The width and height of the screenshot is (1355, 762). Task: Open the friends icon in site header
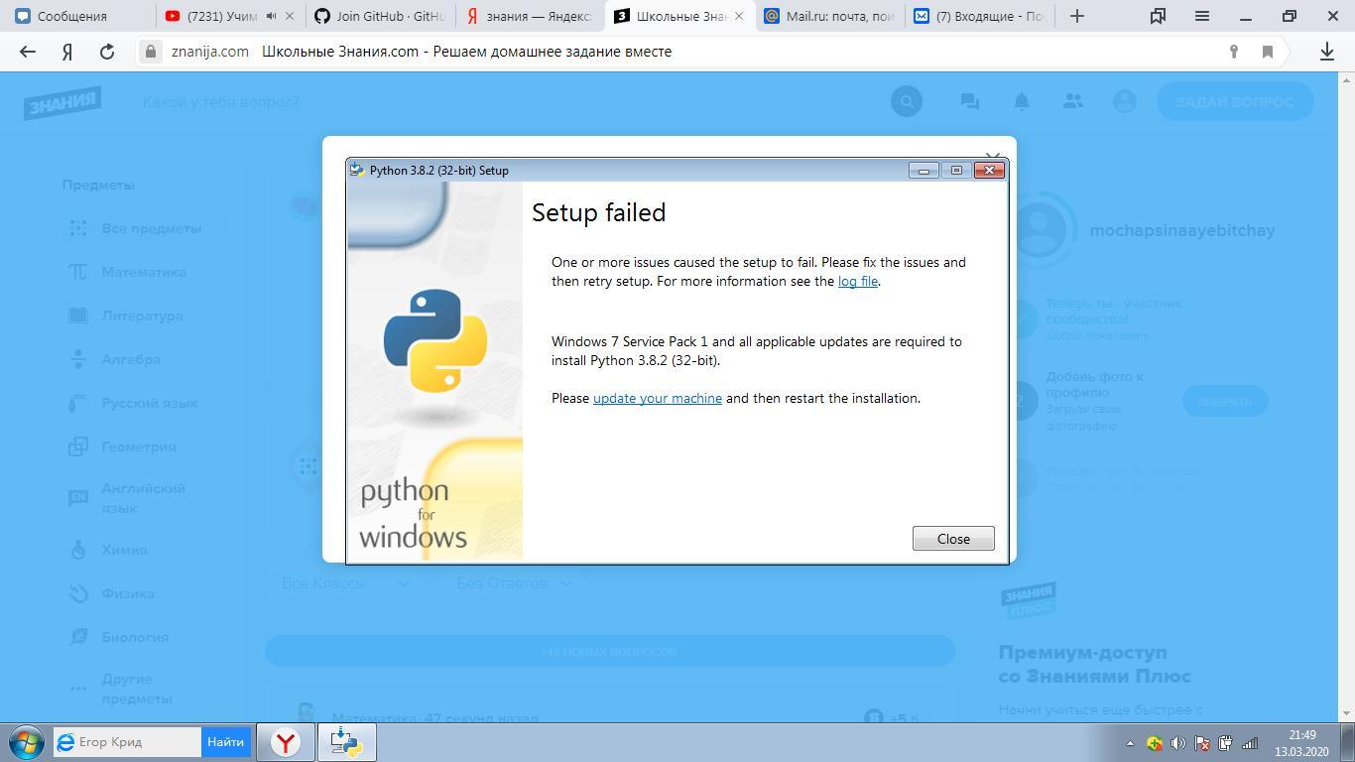point(1073,101)
